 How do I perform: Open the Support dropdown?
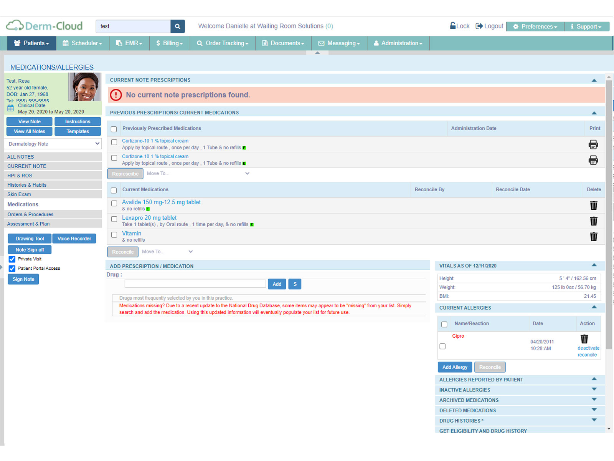[x=587, y=27]
